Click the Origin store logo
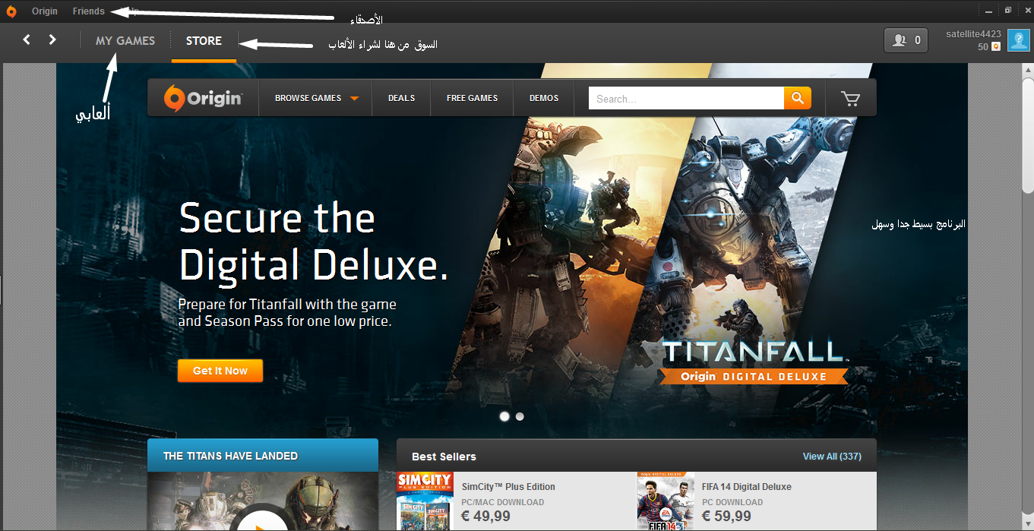 point(203,98)
